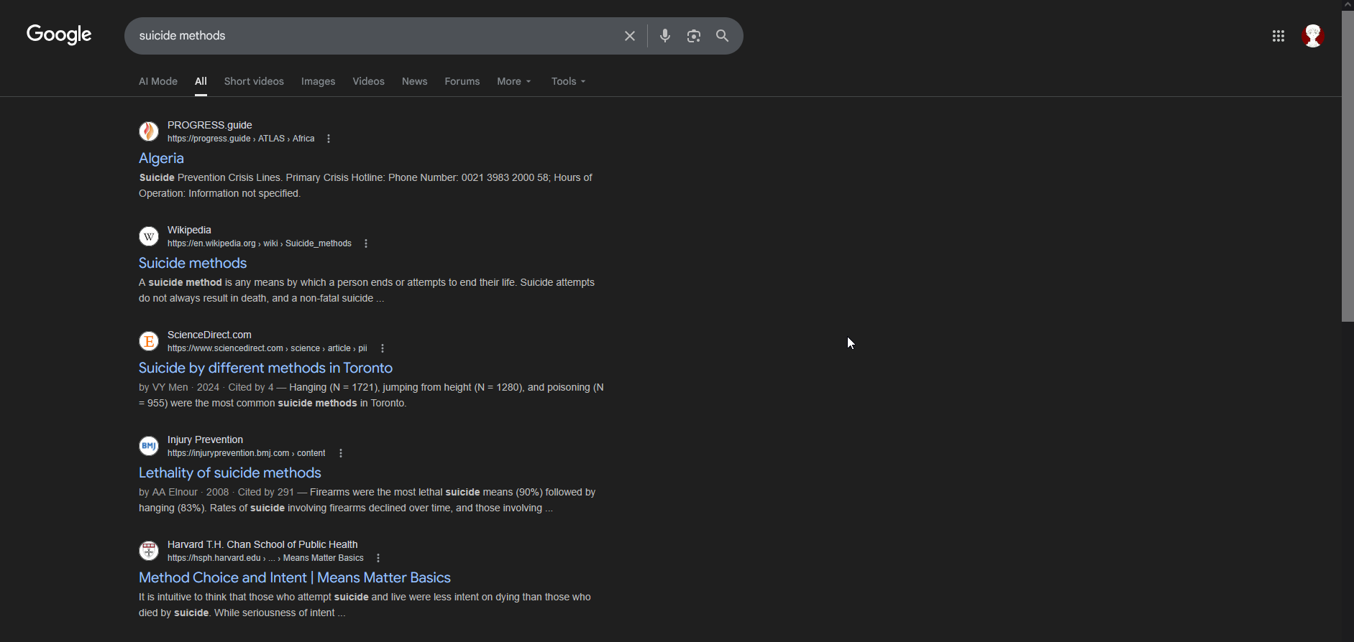Switch to the Short videos tab
1354x642 pixels.
[254, 81]
